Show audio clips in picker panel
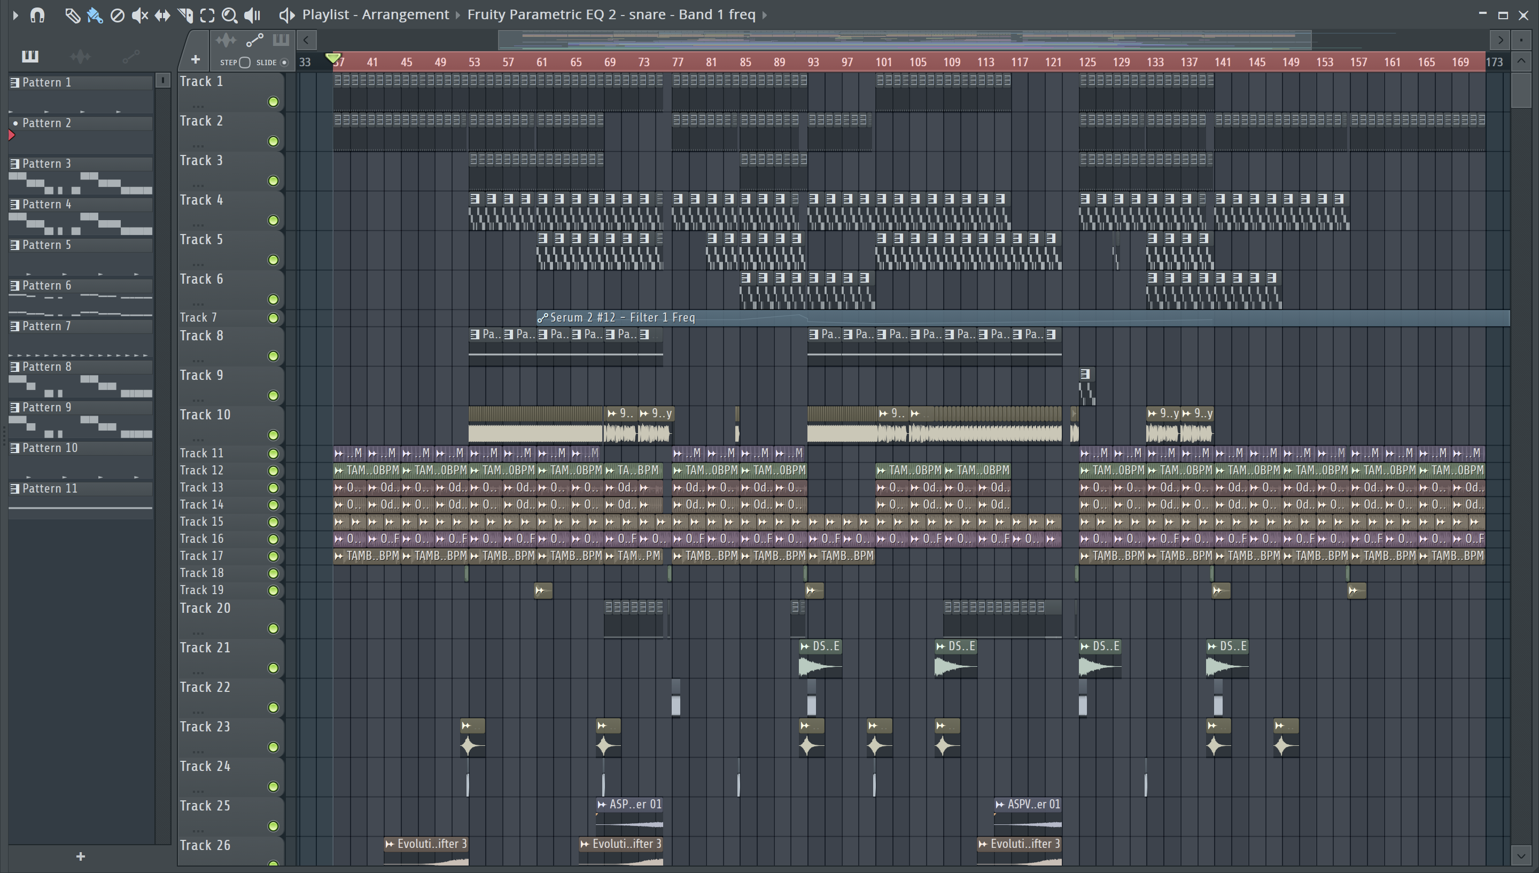 click(80, 56)
